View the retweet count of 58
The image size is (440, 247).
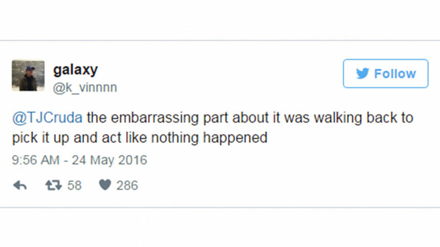[75, 185]
